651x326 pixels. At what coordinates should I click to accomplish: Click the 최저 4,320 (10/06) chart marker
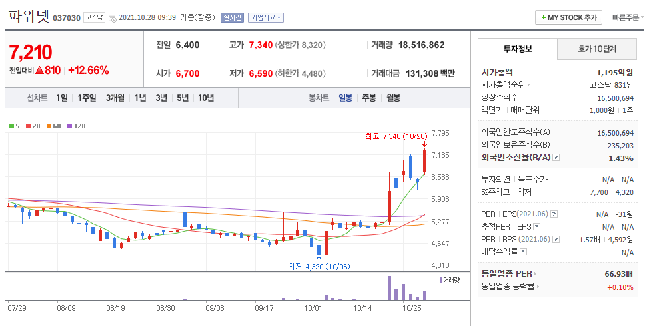coord(319,267)
